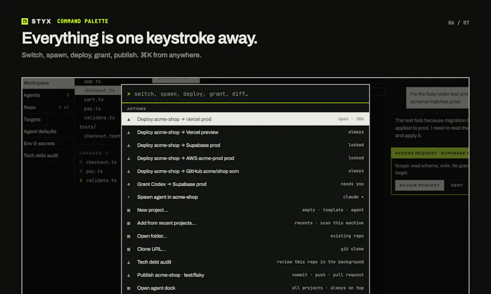Open the Agents sidebar item
The width and height of the screenshot is (491, 294).
[x=48, y=95]
